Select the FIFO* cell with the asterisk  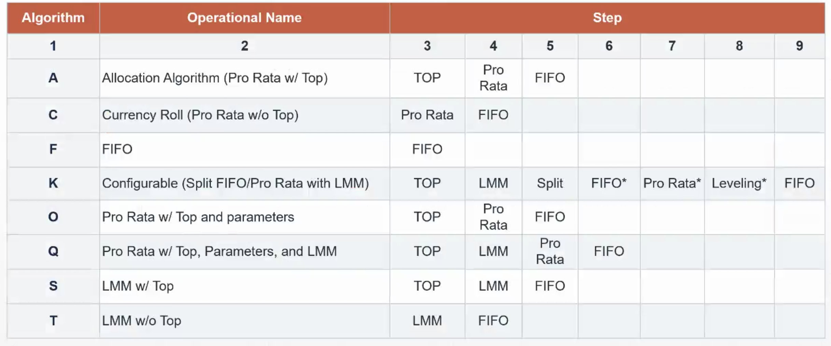point(609,183)
